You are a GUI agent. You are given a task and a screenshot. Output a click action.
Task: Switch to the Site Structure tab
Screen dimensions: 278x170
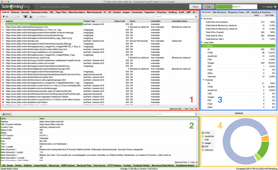pos(219,12)
